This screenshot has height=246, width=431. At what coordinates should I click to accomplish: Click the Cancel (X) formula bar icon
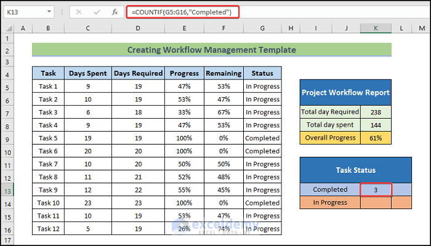(x=79, y=12)
